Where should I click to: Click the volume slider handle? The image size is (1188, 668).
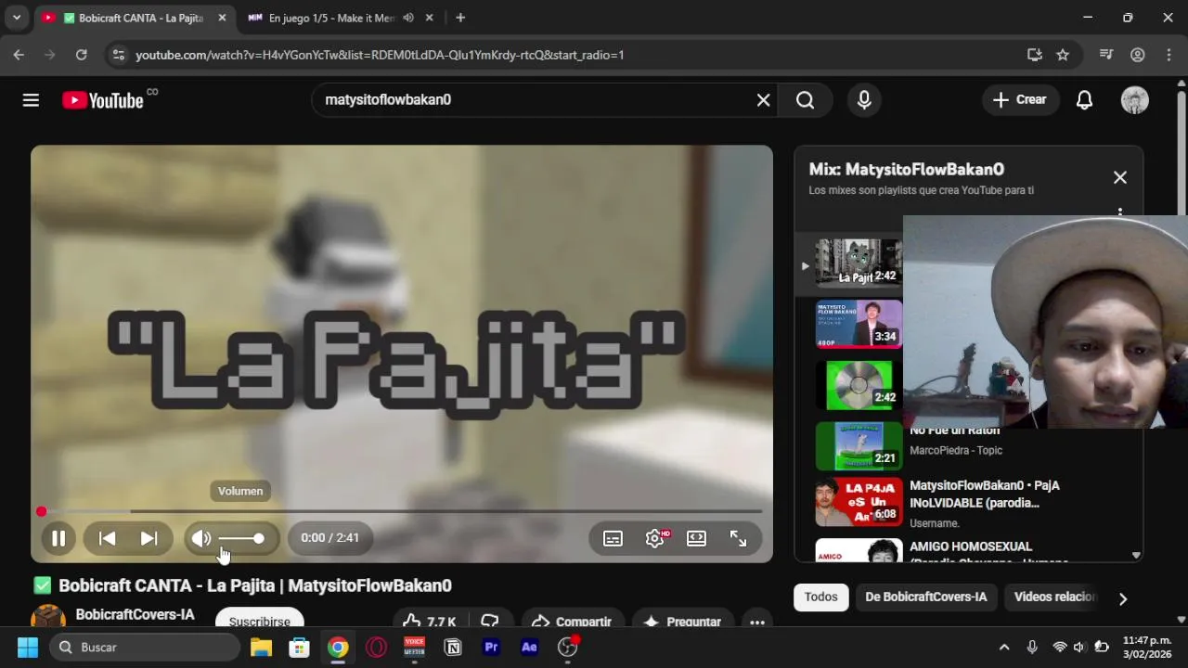(x=259, y=538)
